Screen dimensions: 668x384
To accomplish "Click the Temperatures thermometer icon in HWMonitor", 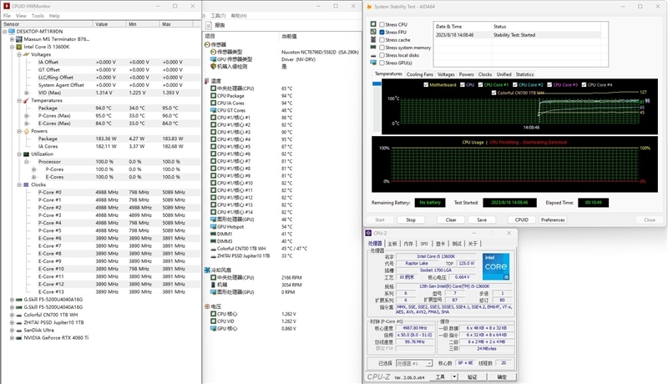I will coord(26,100).
